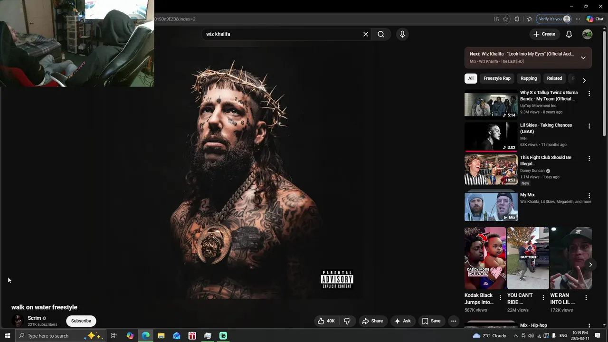This screenshot has height=342, width=608.
Task: Click the taskbar search box
Action: [x=61, y=336]
